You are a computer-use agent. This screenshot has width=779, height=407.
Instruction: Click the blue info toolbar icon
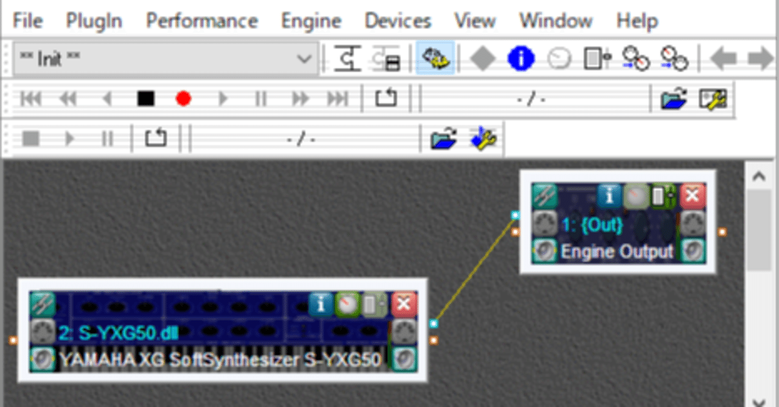(520, 58)
